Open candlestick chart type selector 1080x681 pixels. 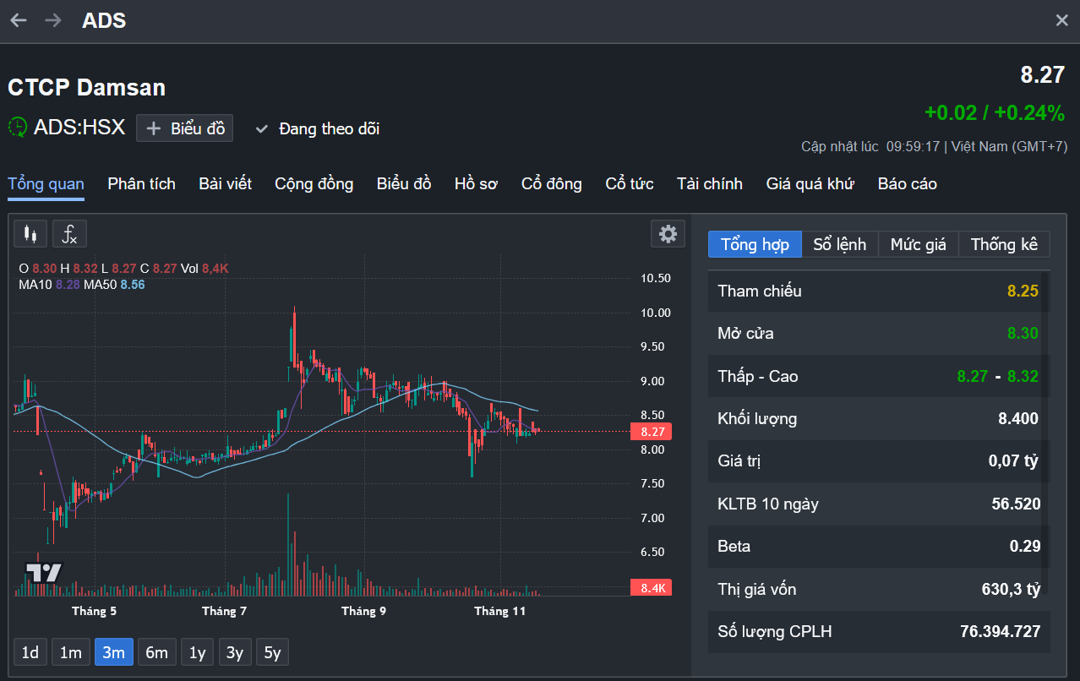30,233
